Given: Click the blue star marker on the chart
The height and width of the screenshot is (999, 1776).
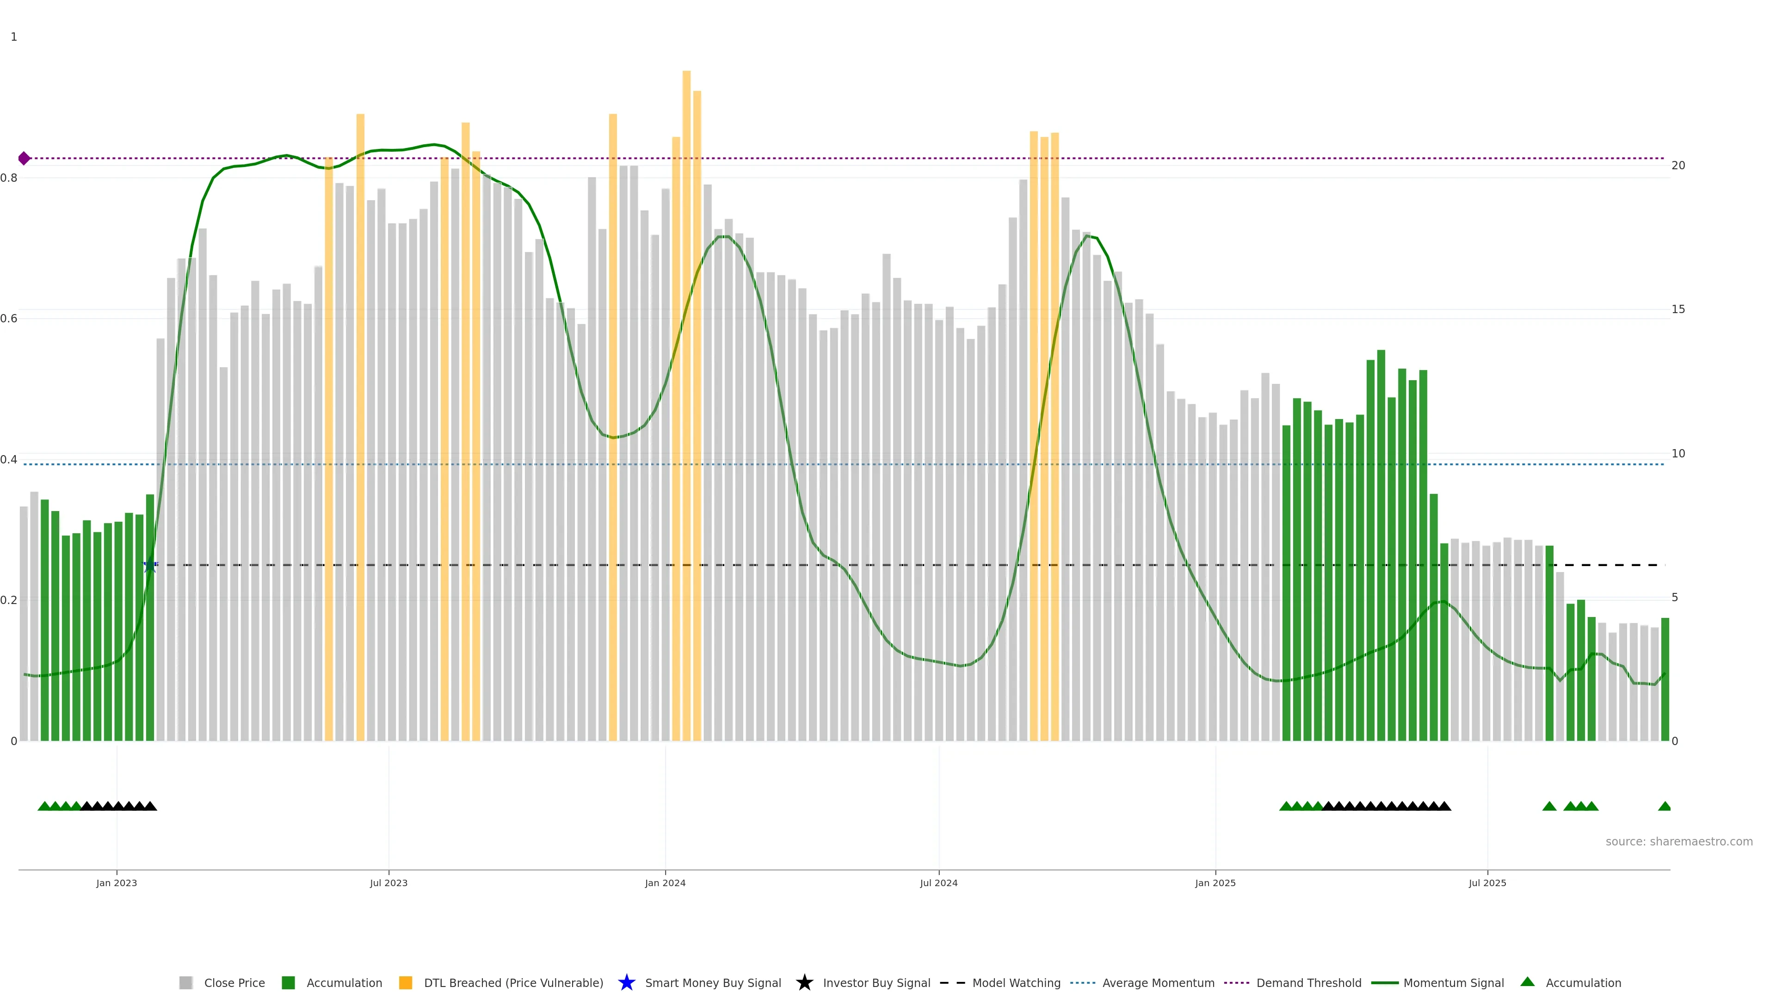Looking at the screenshot, I should (149, 565).
